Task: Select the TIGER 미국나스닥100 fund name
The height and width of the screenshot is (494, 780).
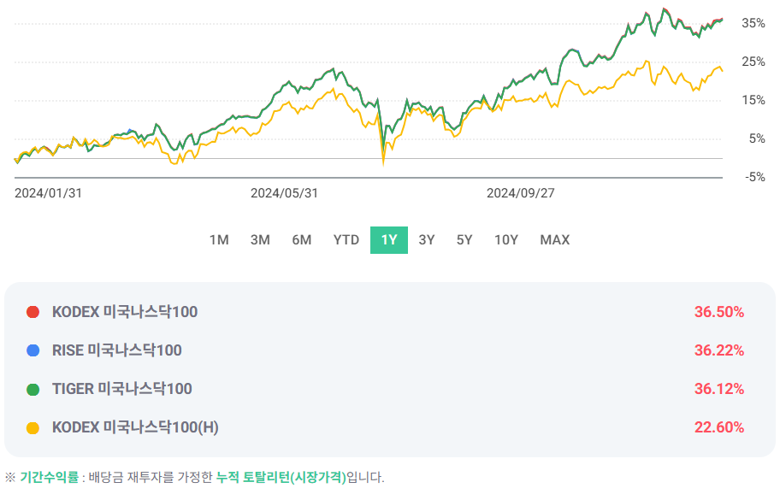Action: click(121, 389)
